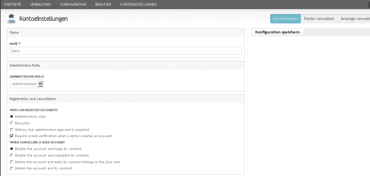Select Disable the account and keep content

pyautogui.click(x=12, y=149)
